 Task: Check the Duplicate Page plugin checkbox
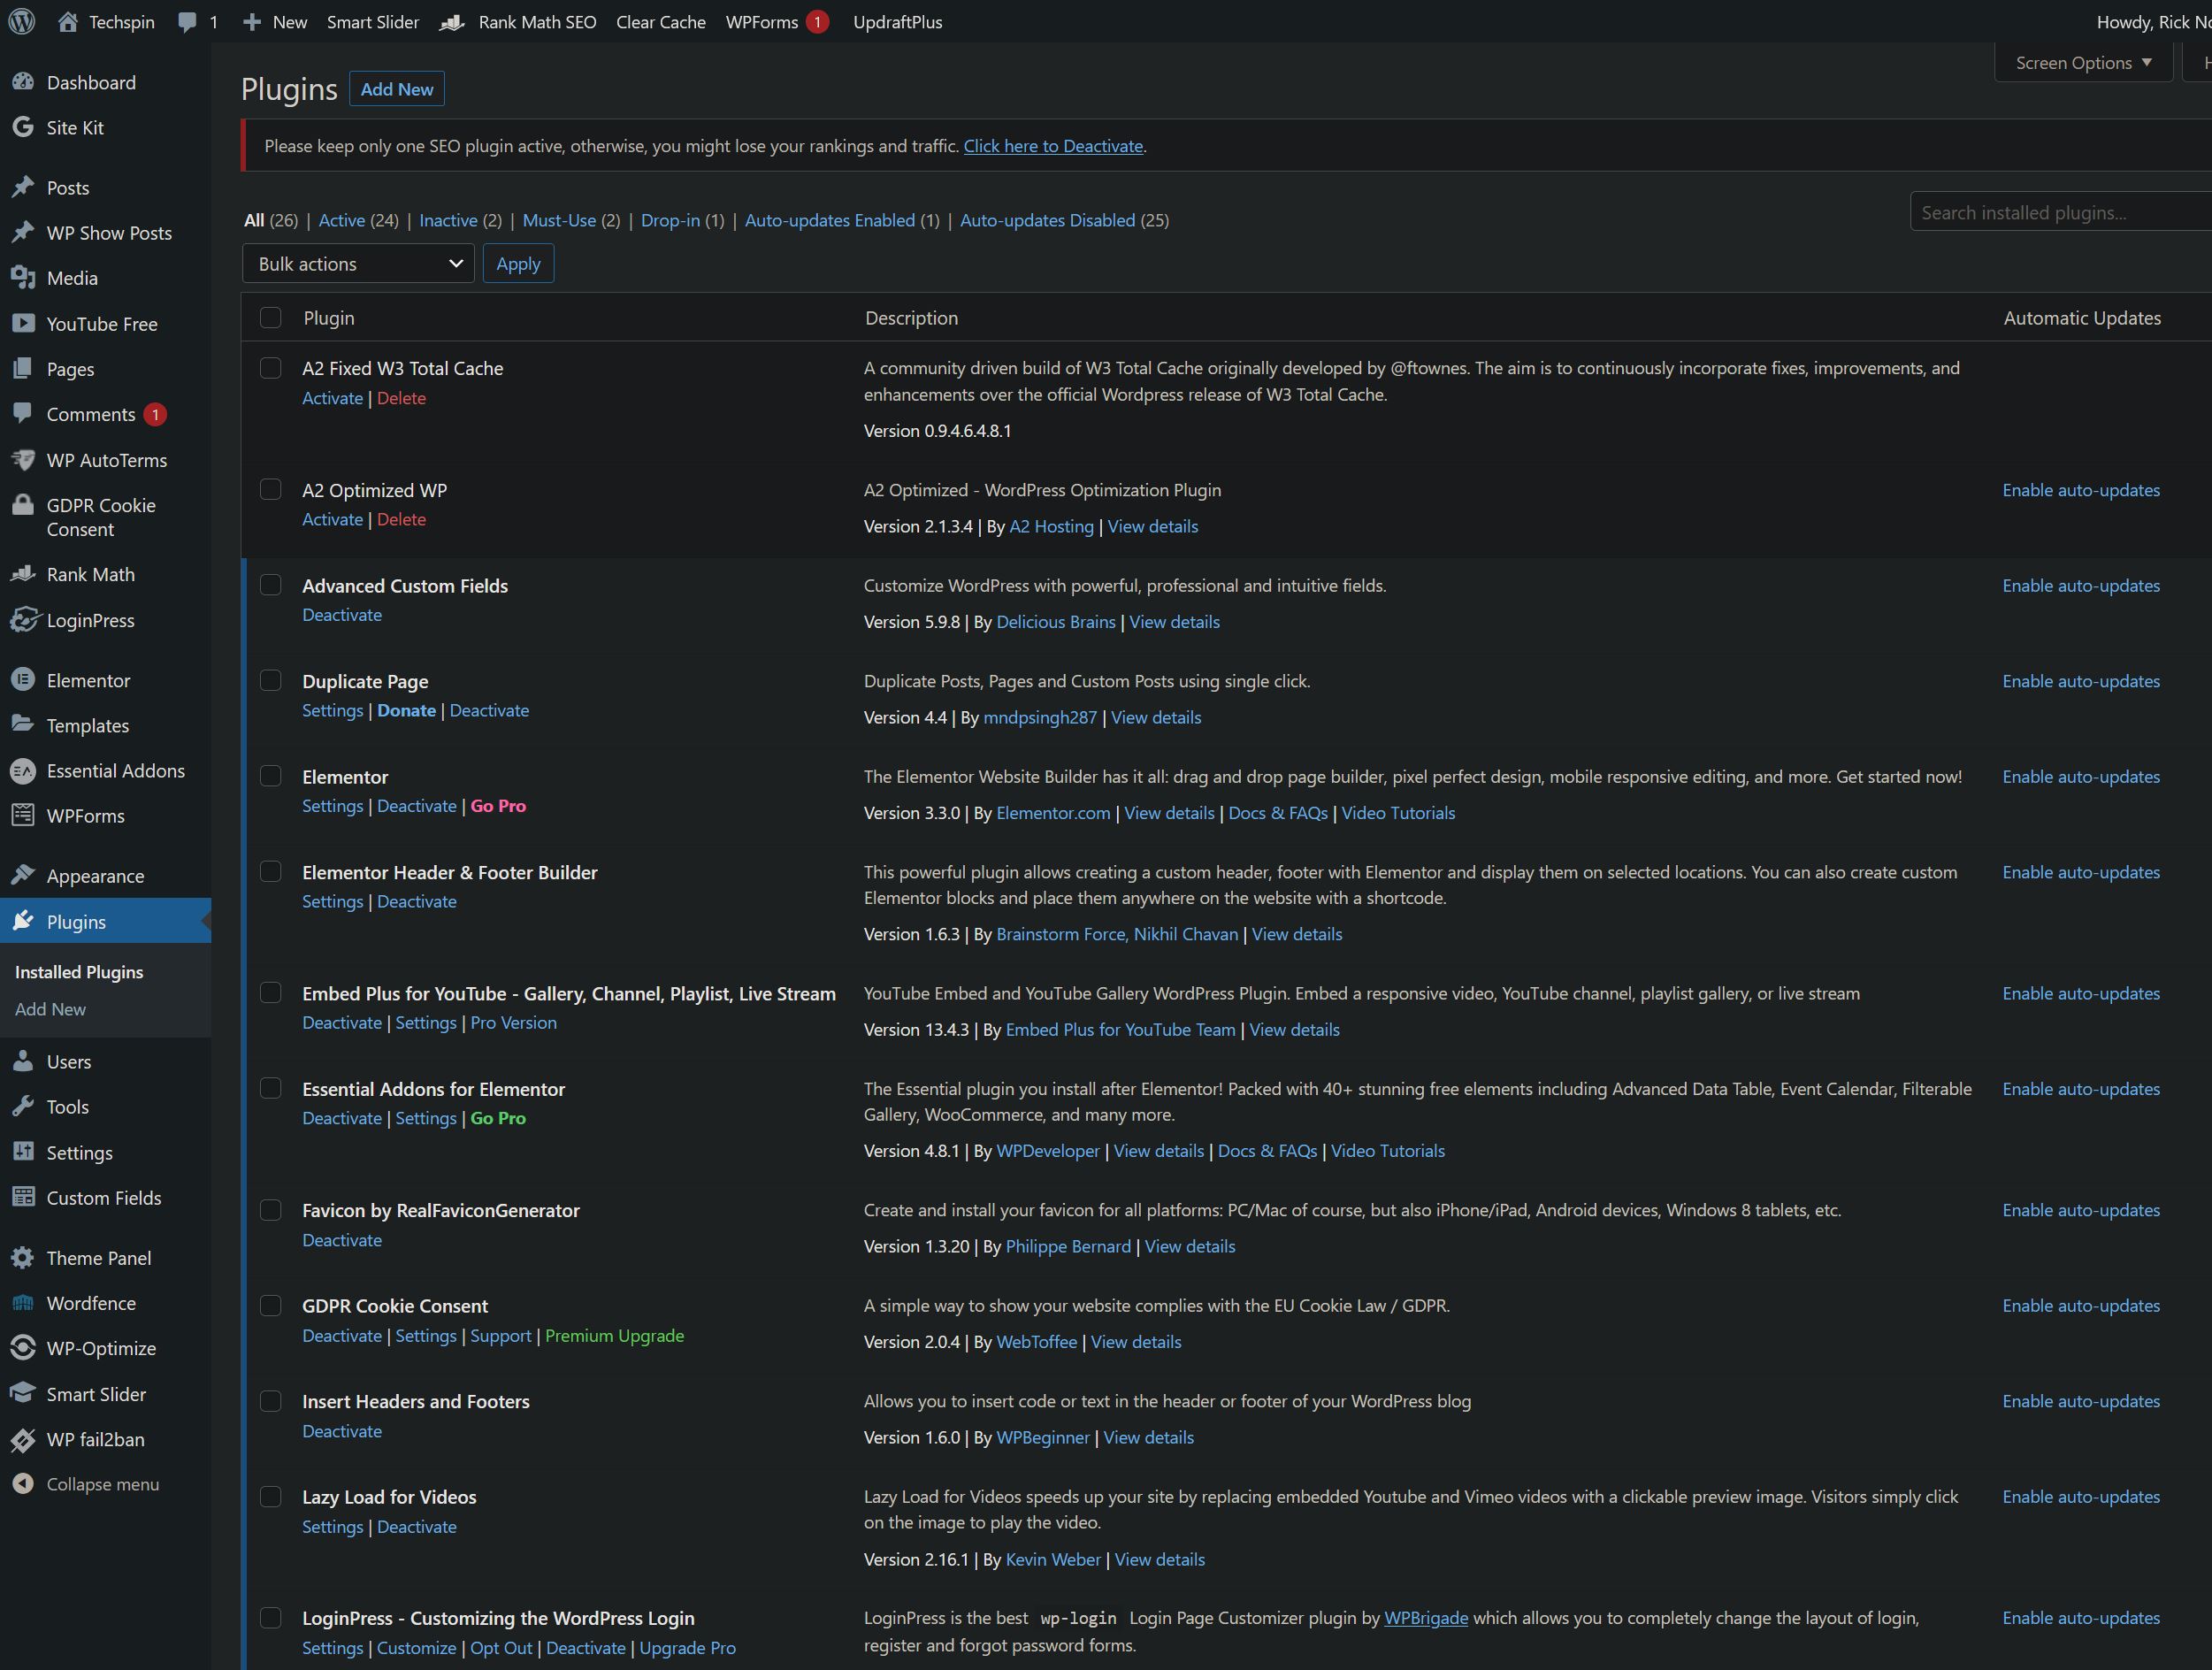pos(270,680)
